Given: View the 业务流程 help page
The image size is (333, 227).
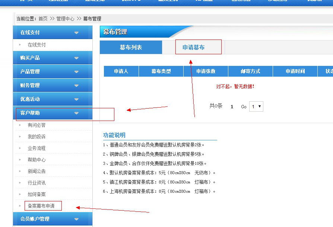Looking at the screenshot, I should coord(37,148).
